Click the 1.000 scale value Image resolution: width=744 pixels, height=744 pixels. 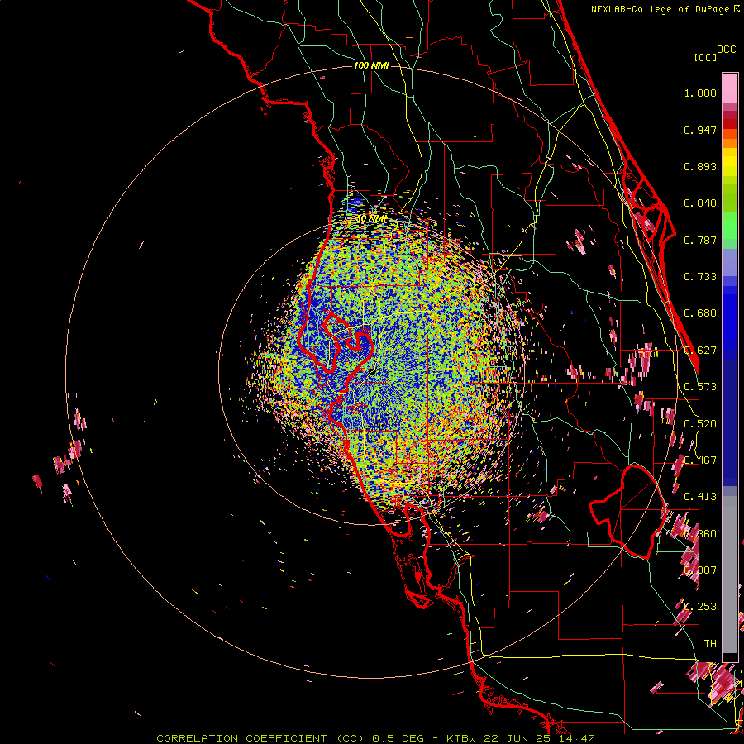point(700,93)
